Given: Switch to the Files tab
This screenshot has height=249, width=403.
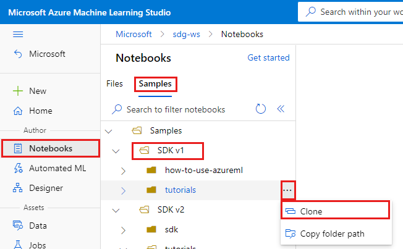Looking at the screenshot, I should pos(114,83).
